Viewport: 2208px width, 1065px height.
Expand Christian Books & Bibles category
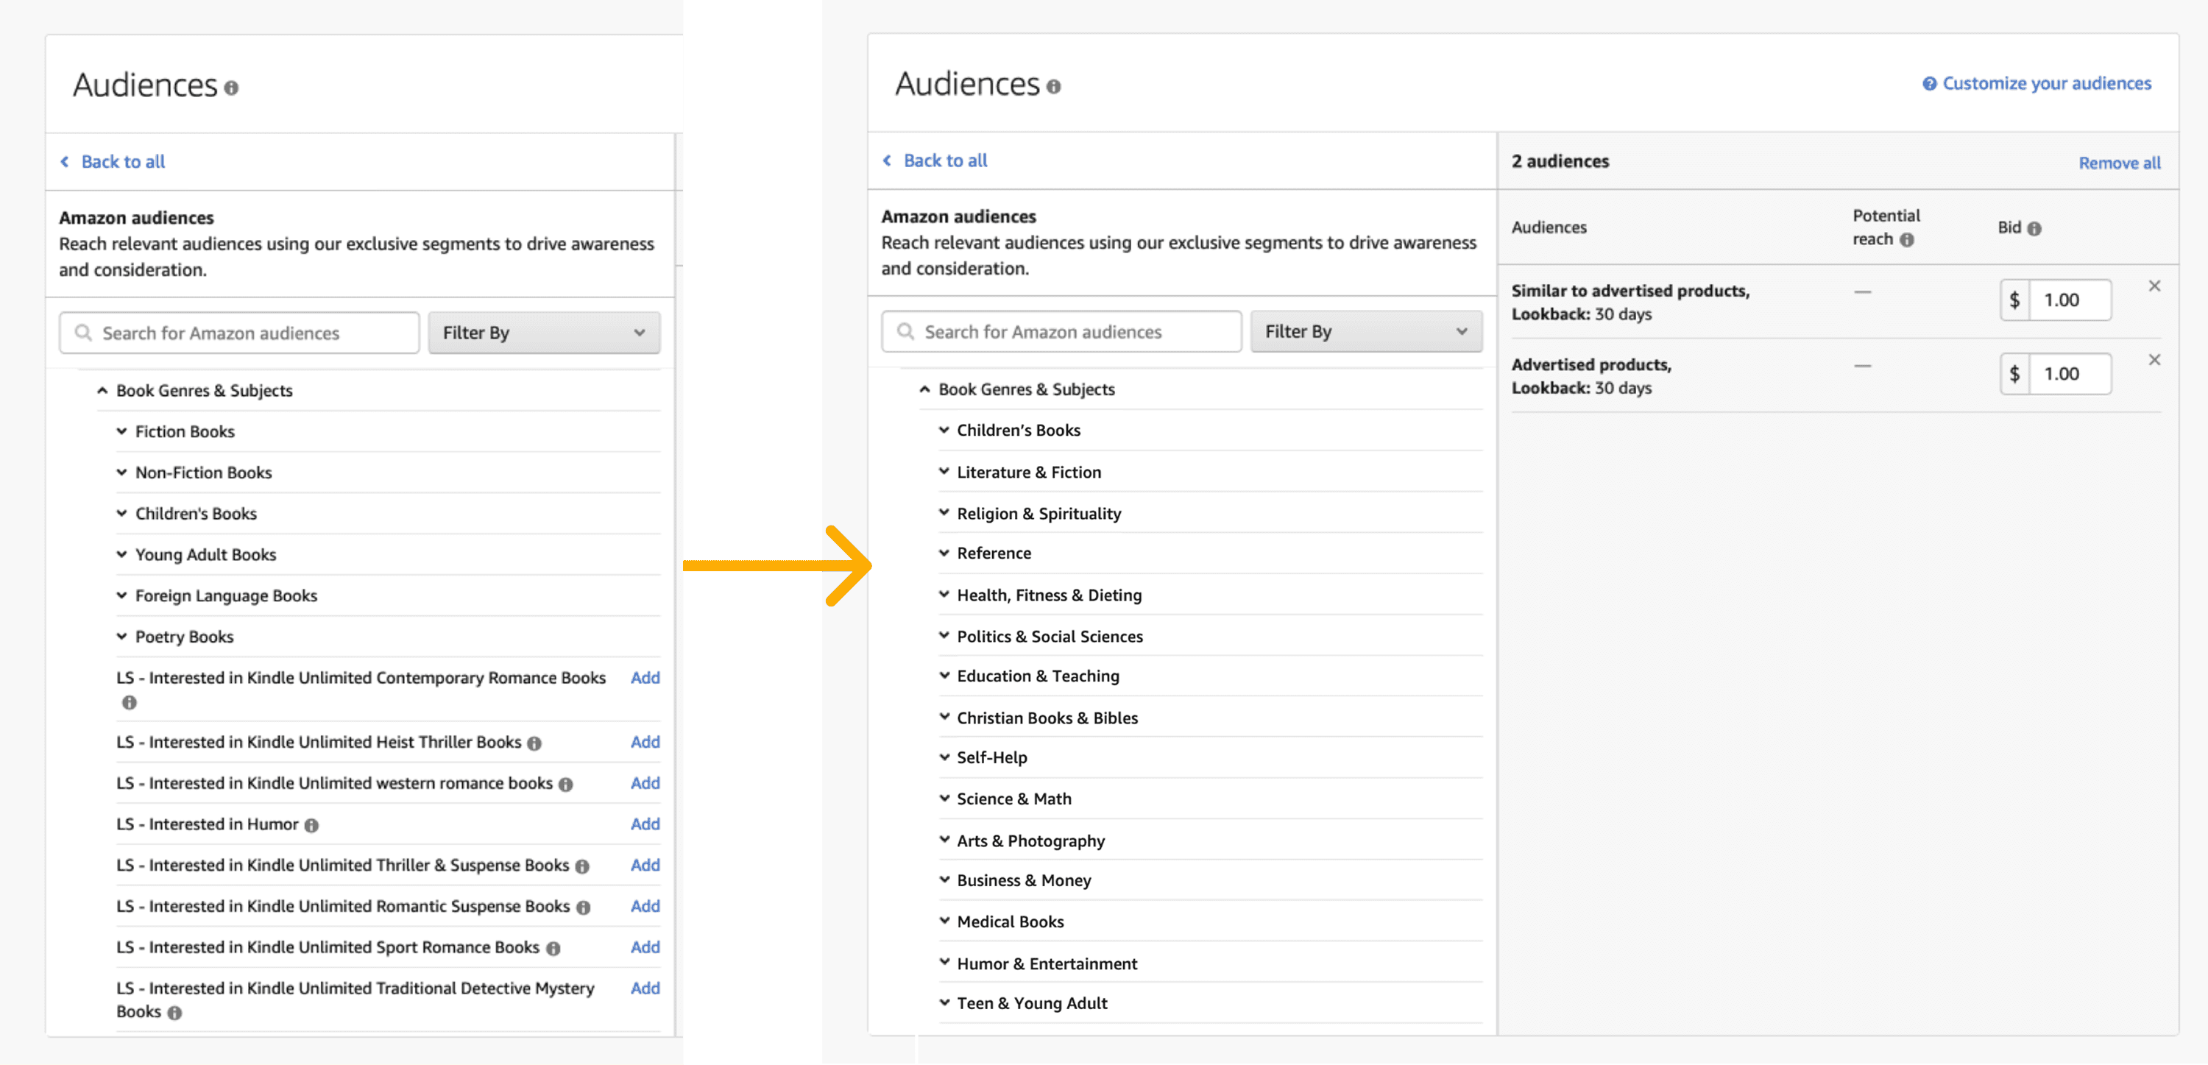(x=944, y=717)
